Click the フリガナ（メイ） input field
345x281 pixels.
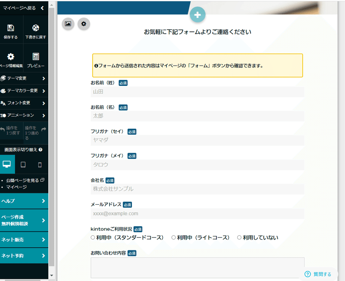[x=198, y=165]
